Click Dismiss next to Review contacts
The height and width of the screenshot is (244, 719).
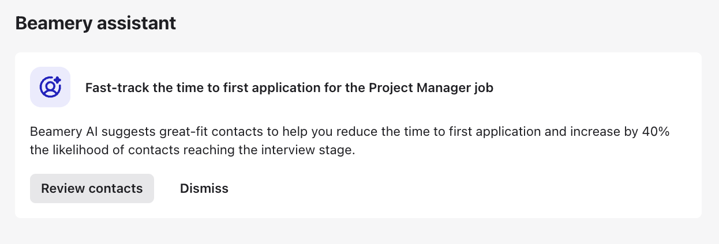[204, 188]
